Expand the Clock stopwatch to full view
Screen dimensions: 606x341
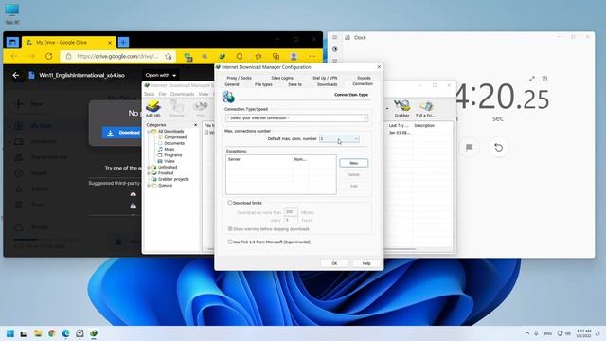532,79
